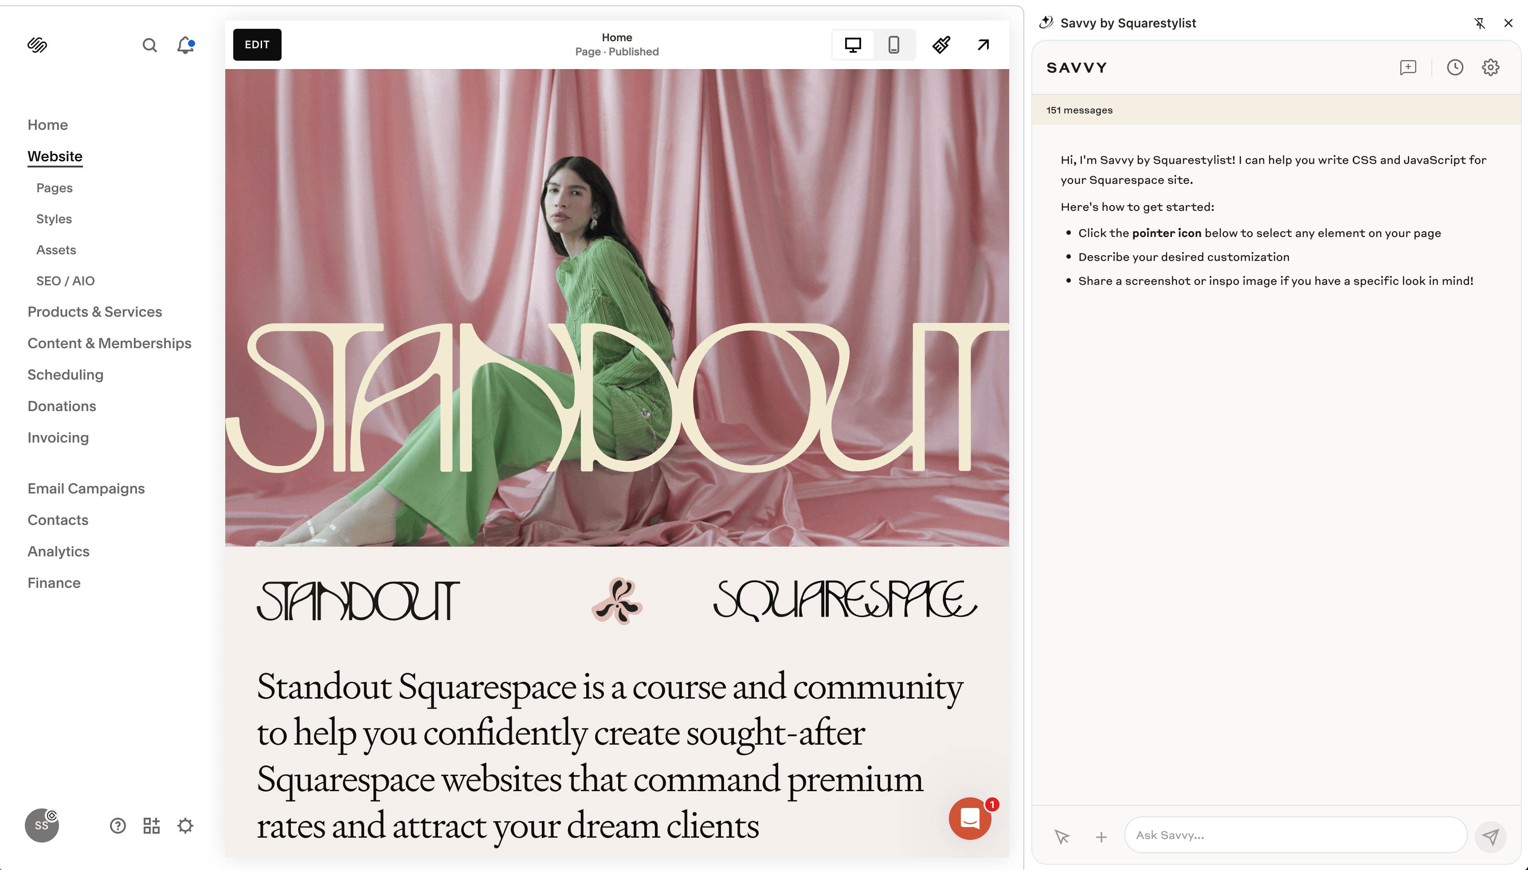
Task: Select Products & Services menu item
Action: 94,312
